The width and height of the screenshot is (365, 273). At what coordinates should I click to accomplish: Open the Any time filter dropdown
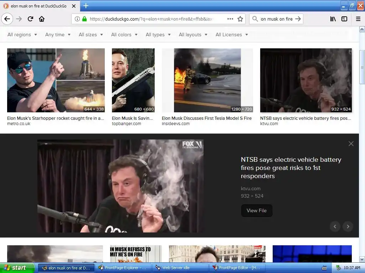(58, 34)
